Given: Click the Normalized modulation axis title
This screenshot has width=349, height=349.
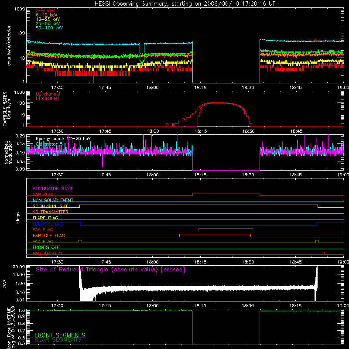Looking at the screenshot, I should 8,152.
